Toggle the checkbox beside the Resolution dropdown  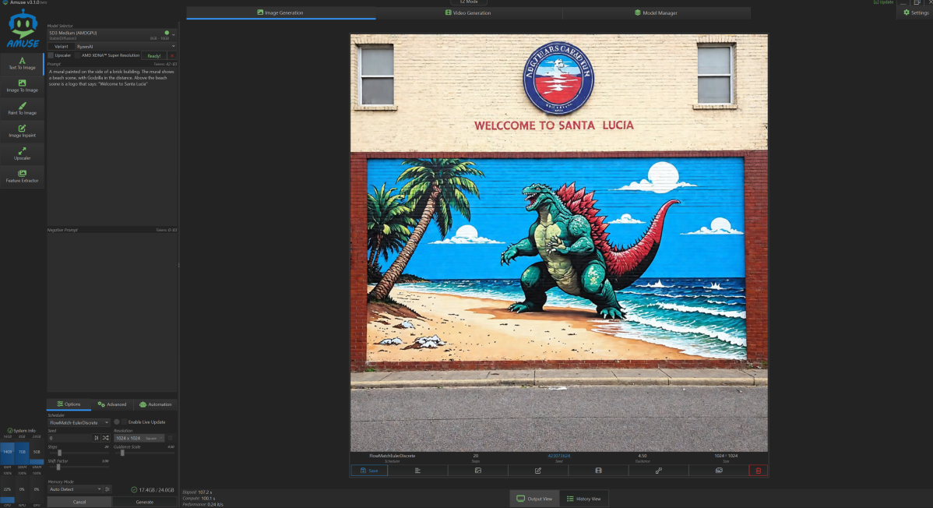[171, 438]
